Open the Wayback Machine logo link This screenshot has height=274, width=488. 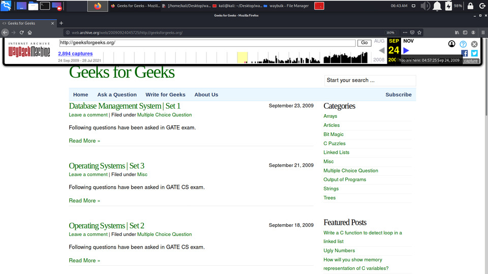pyautogui.click(x=29, y=50)
